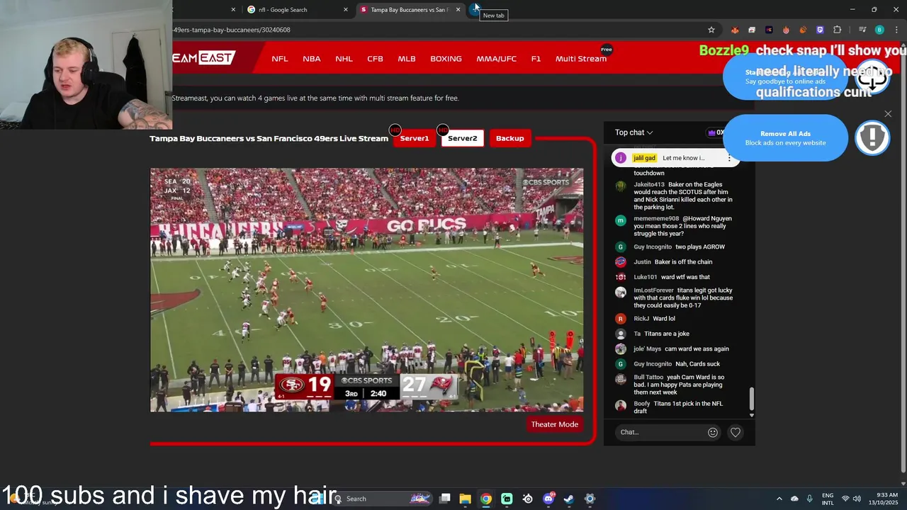Open the Chrome extensions puzzle menu
This screenshot has height=510, width=907.
[838, 30]
